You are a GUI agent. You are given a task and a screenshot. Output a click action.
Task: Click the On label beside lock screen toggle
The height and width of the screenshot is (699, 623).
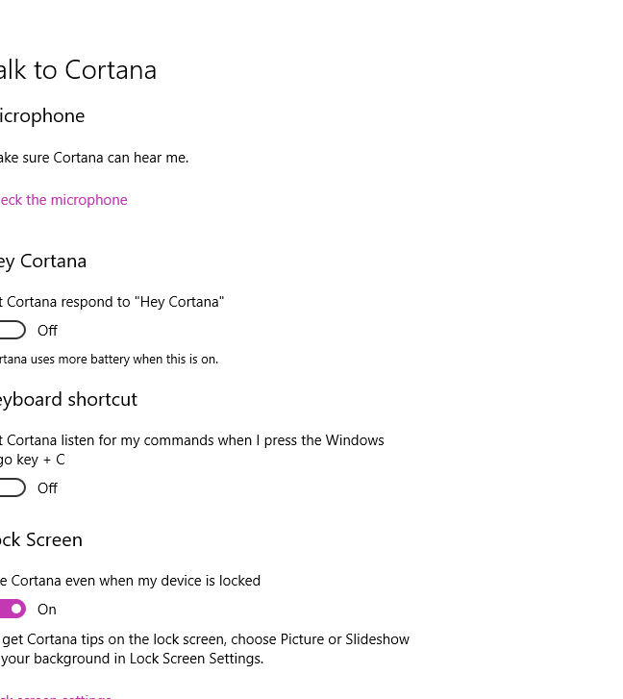[x=47, y=610]
